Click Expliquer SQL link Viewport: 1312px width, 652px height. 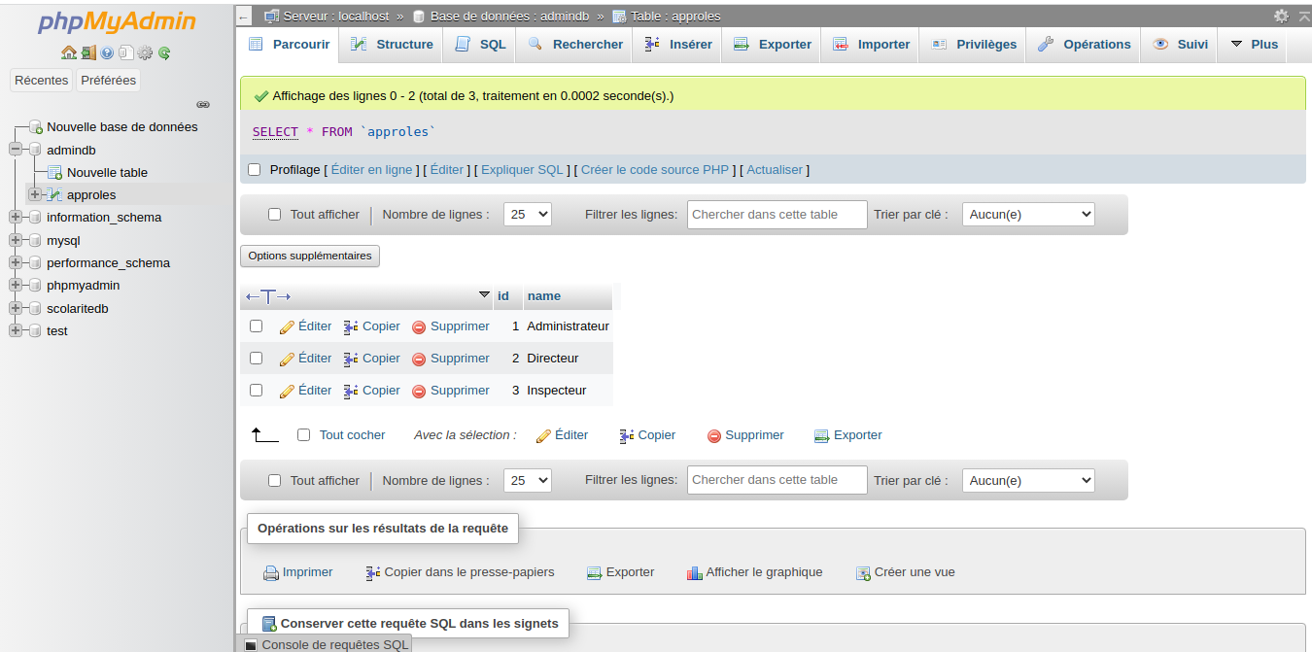522,170
